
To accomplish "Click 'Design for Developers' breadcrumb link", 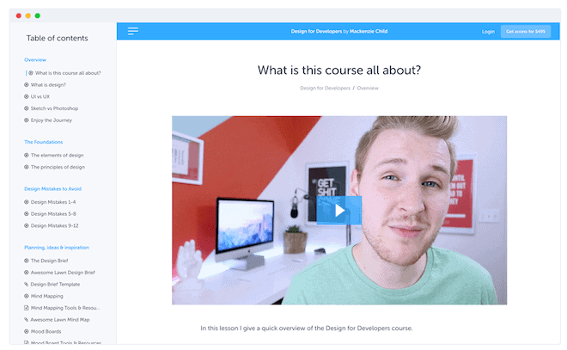I will [x=325, y=88].
